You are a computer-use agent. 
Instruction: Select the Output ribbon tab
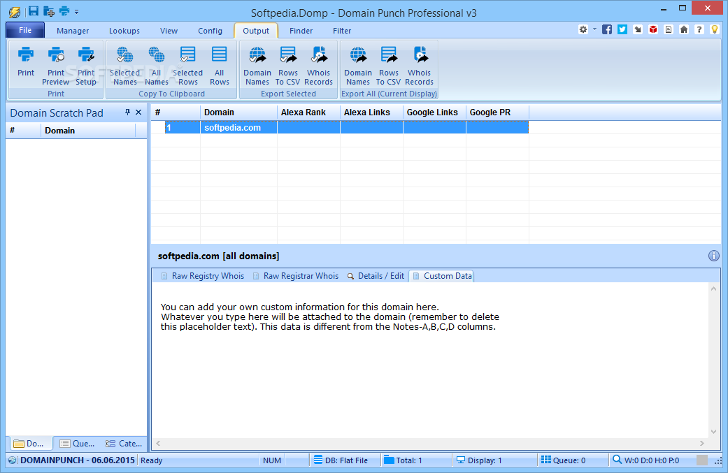pos(256,31)
